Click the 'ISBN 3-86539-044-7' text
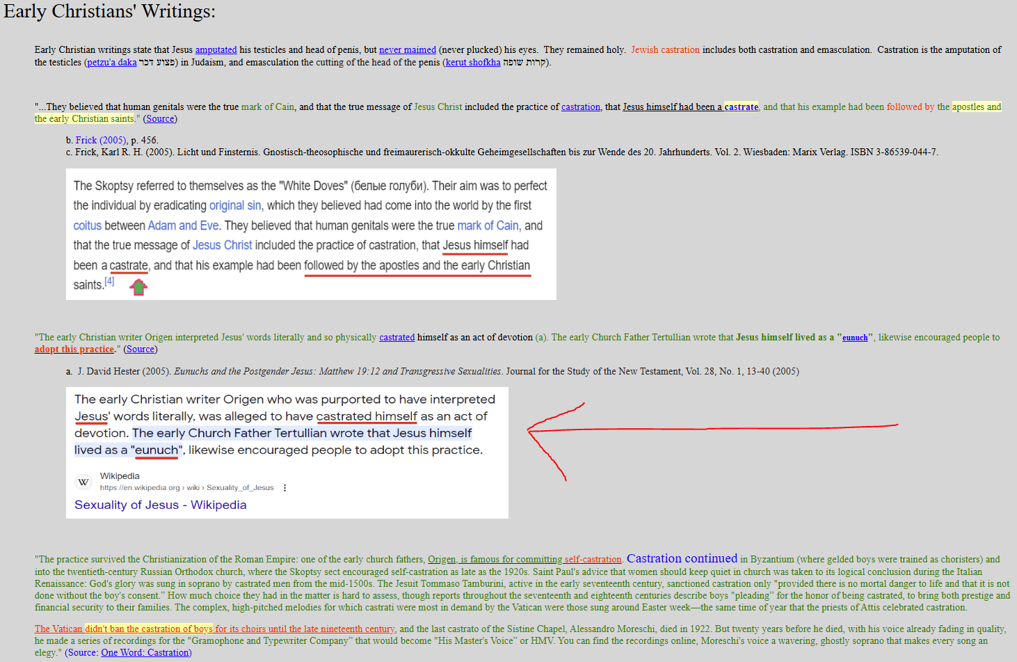This screenshot has width=1017, height=662. point(893,152)
